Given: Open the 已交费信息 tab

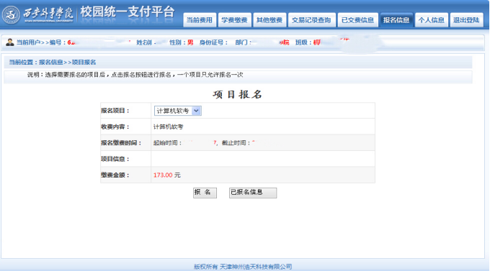Looking at the screenshot, I should coord(358,20).
